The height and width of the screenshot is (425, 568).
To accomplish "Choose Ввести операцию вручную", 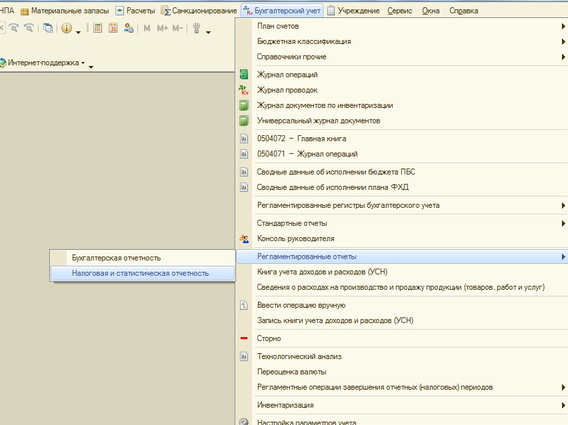I will click(x=301, y=305).
